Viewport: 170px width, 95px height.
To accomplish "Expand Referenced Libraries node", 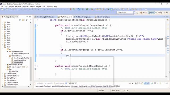I will (5, 65).
